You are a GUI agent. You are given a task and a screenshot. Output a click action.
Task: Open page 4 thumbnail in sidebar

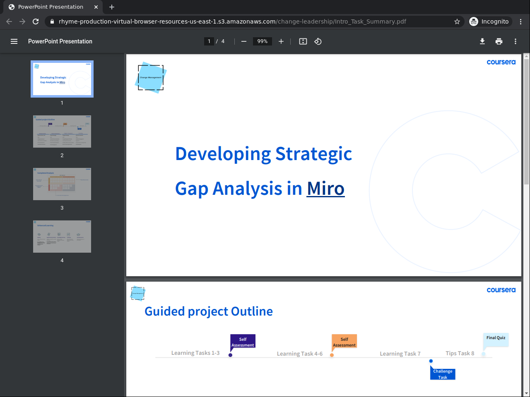point(62,237)
